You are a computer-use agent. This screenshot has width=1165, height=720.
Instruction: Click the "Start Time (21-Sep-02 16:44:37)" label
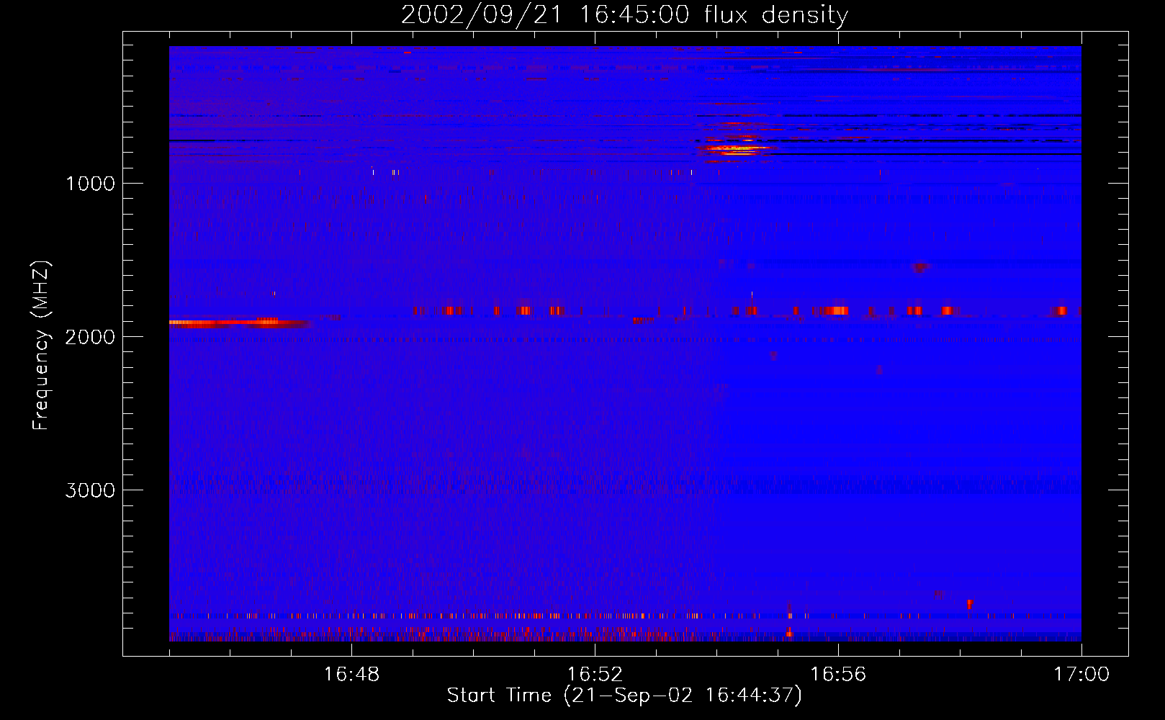tap(624, 696)
